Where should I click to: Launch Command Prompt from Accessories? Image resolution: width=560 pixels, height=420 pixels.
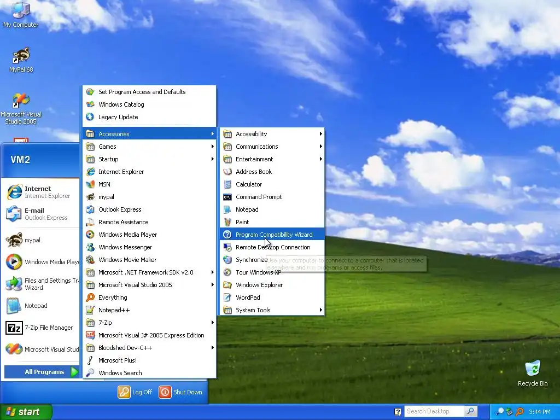point(272,197)
